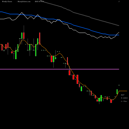The width and height of the screenshot is (129, 129).
Task: Click the 'Weekly Charts' title text
Action: (x=7, y=2)
